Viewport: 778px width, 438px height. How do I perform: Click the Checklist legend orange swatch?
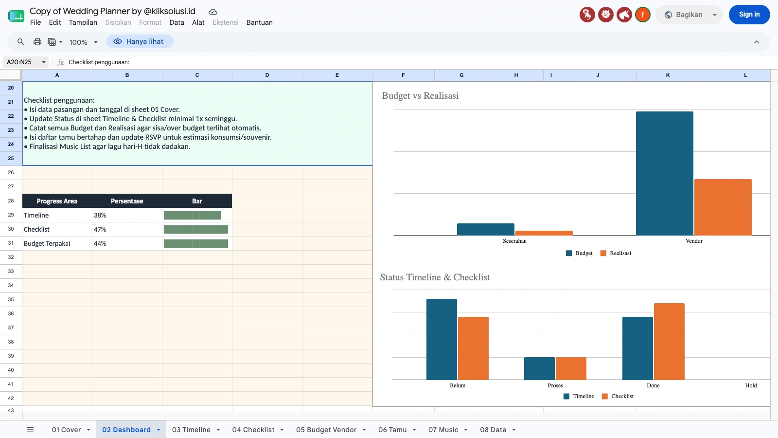tap(605, 396)
